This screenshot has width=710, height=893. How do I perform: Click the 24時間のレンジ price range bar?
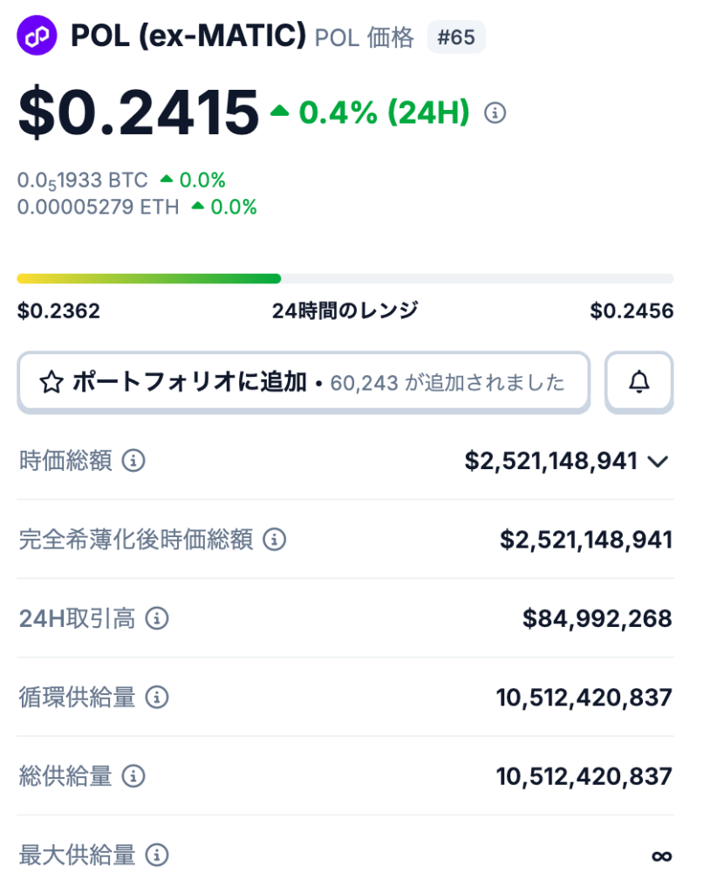pyautogui.click(x=345, y=279)
